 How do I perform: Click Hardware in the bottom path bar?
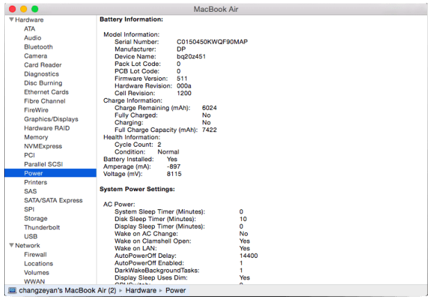pyautogui.click(x=141, y=291)
